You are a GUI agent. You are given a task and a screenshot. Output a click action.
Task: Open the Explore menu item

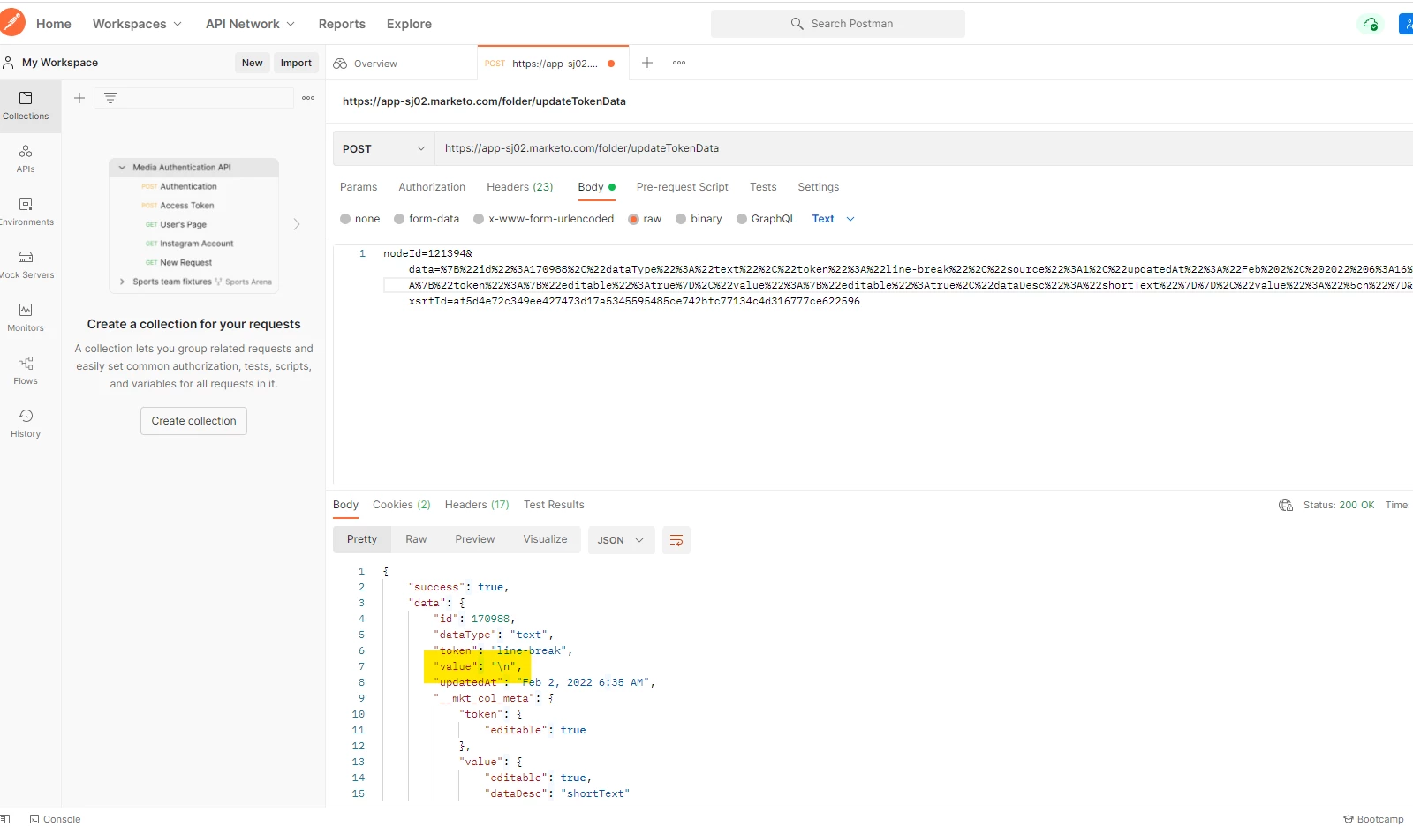click(409, 24)
